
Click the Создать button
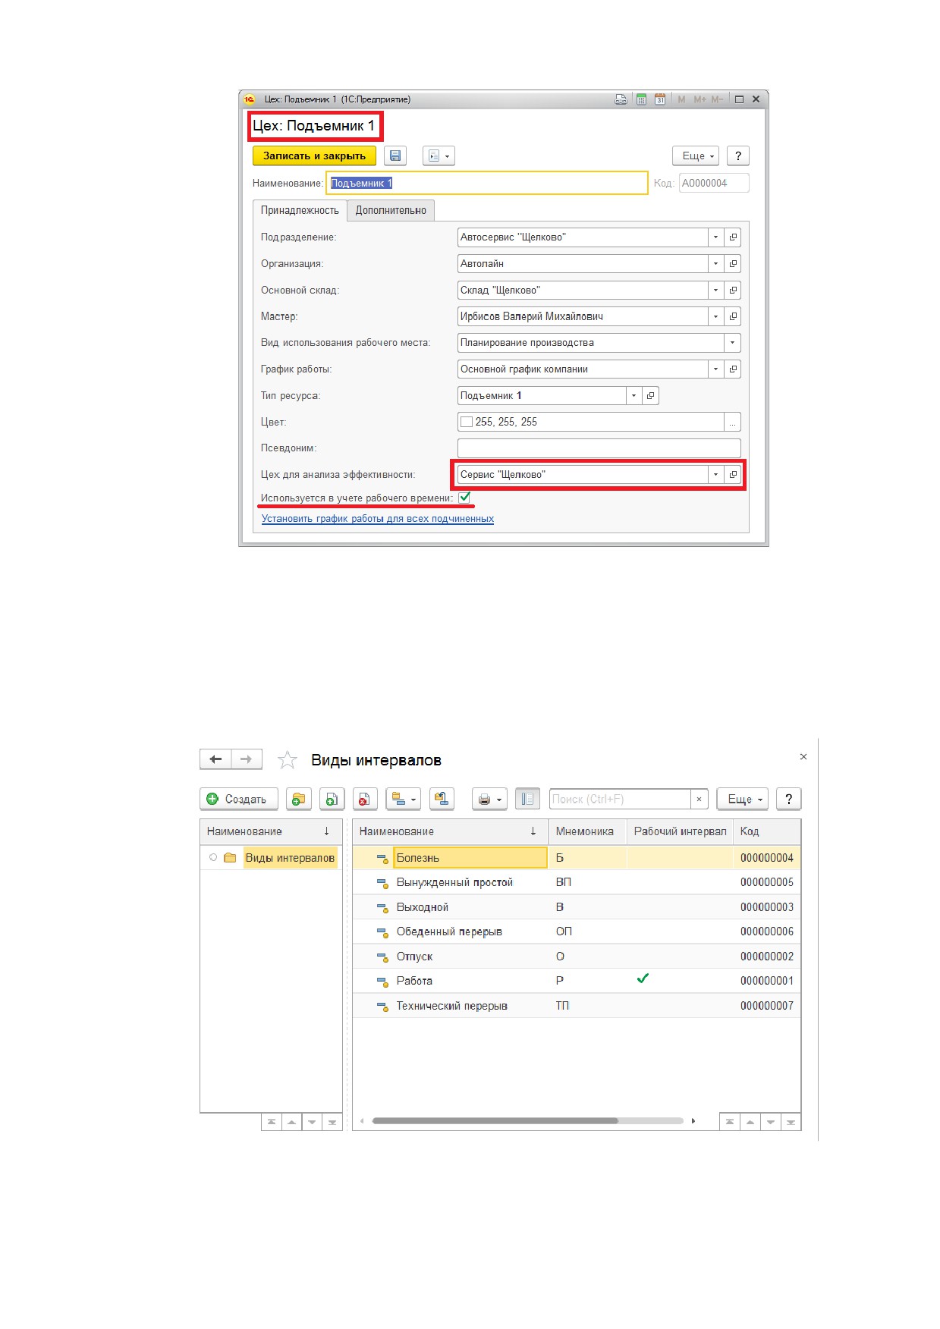pyautogui.click(x=239, y=799)
